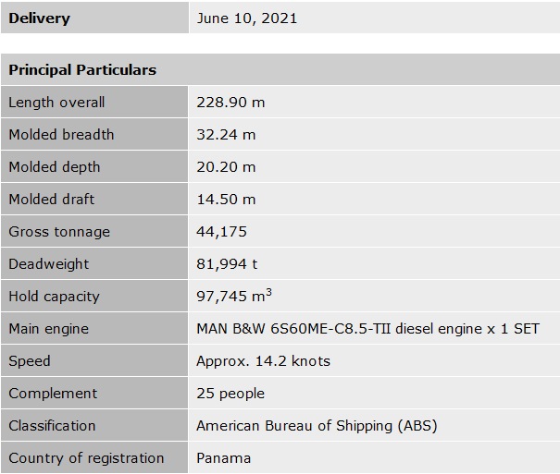
Task: Click the gross tonnage value 44,175
Action: 221,232
